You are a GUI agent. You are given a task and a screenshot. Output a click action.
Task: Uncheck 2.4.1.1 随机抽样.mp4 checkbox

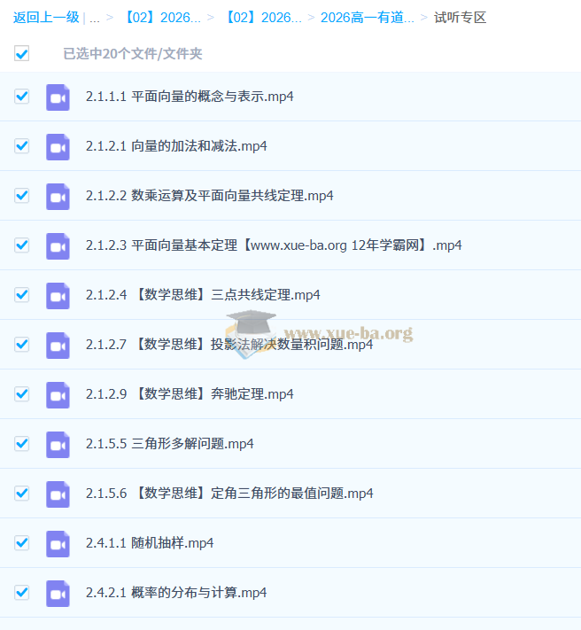[21, 543]
